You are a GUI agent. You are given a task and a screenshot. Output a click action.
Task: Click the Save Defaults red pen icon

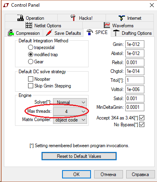[x=49, y=33]
